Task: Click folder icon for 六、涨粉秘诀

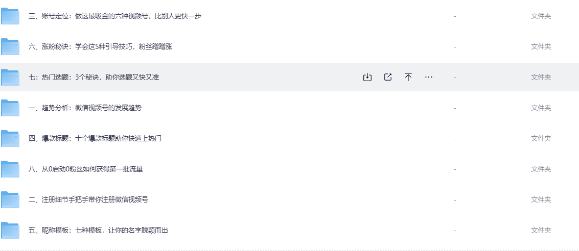Action: point(10,47)
